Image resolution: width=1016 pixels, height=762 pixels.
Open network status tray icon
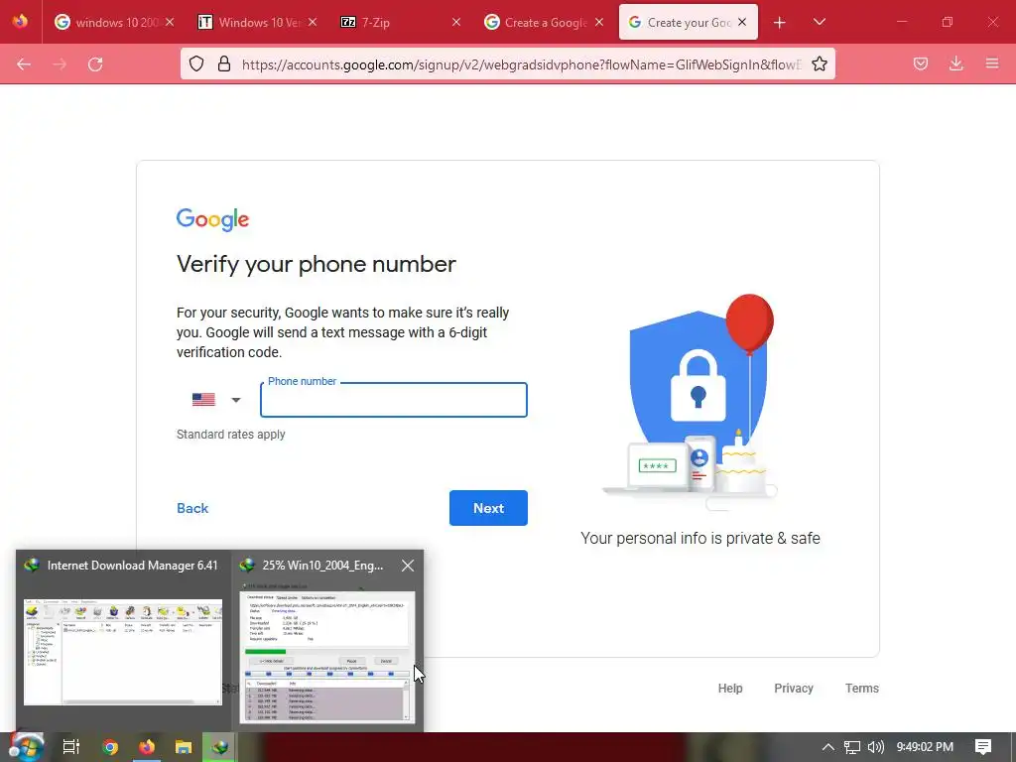point(852,747)
